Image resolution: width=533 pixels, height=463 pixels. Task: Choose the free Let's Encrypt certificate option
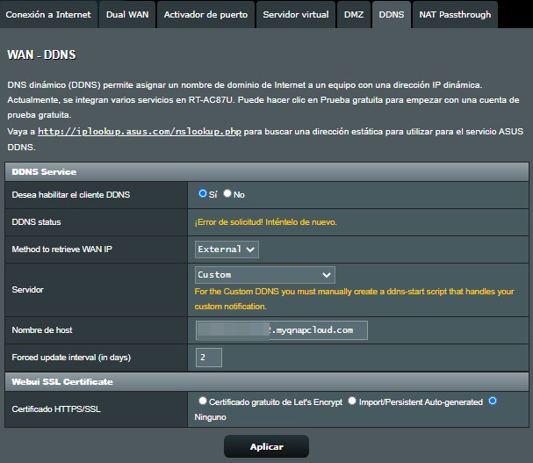[203, 402]
